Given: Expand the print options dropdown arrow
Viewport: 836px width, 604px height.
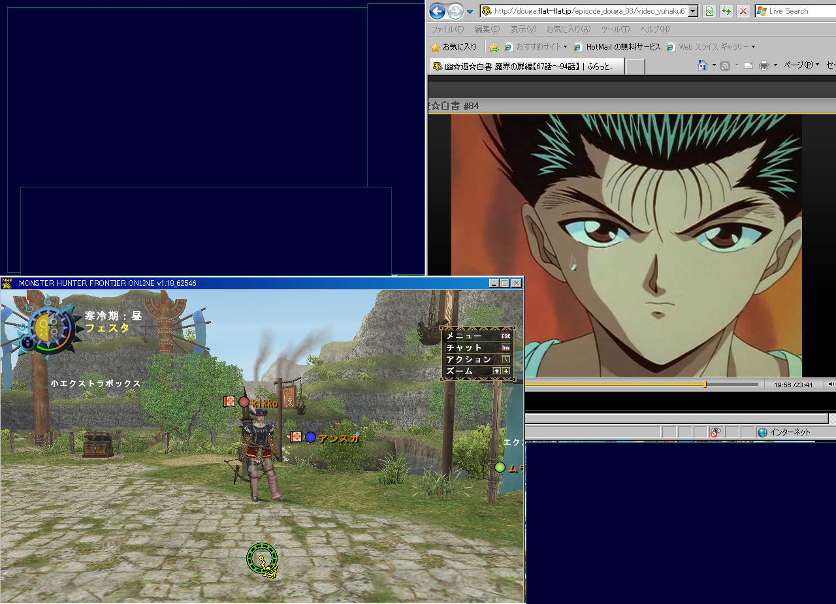Looking at the screenshot, I should [775, 65].
